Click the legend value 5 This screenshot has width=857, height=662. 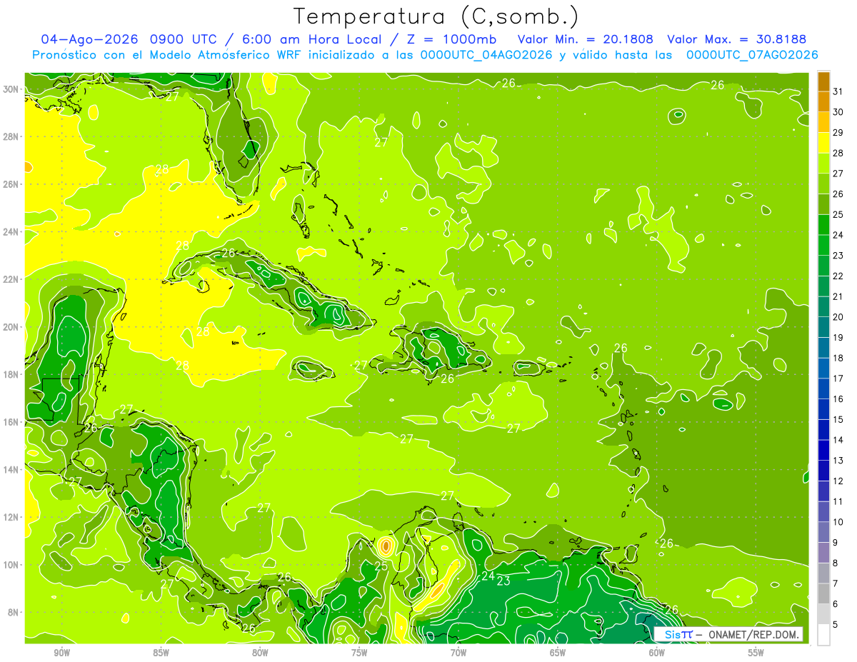point(836,624)
